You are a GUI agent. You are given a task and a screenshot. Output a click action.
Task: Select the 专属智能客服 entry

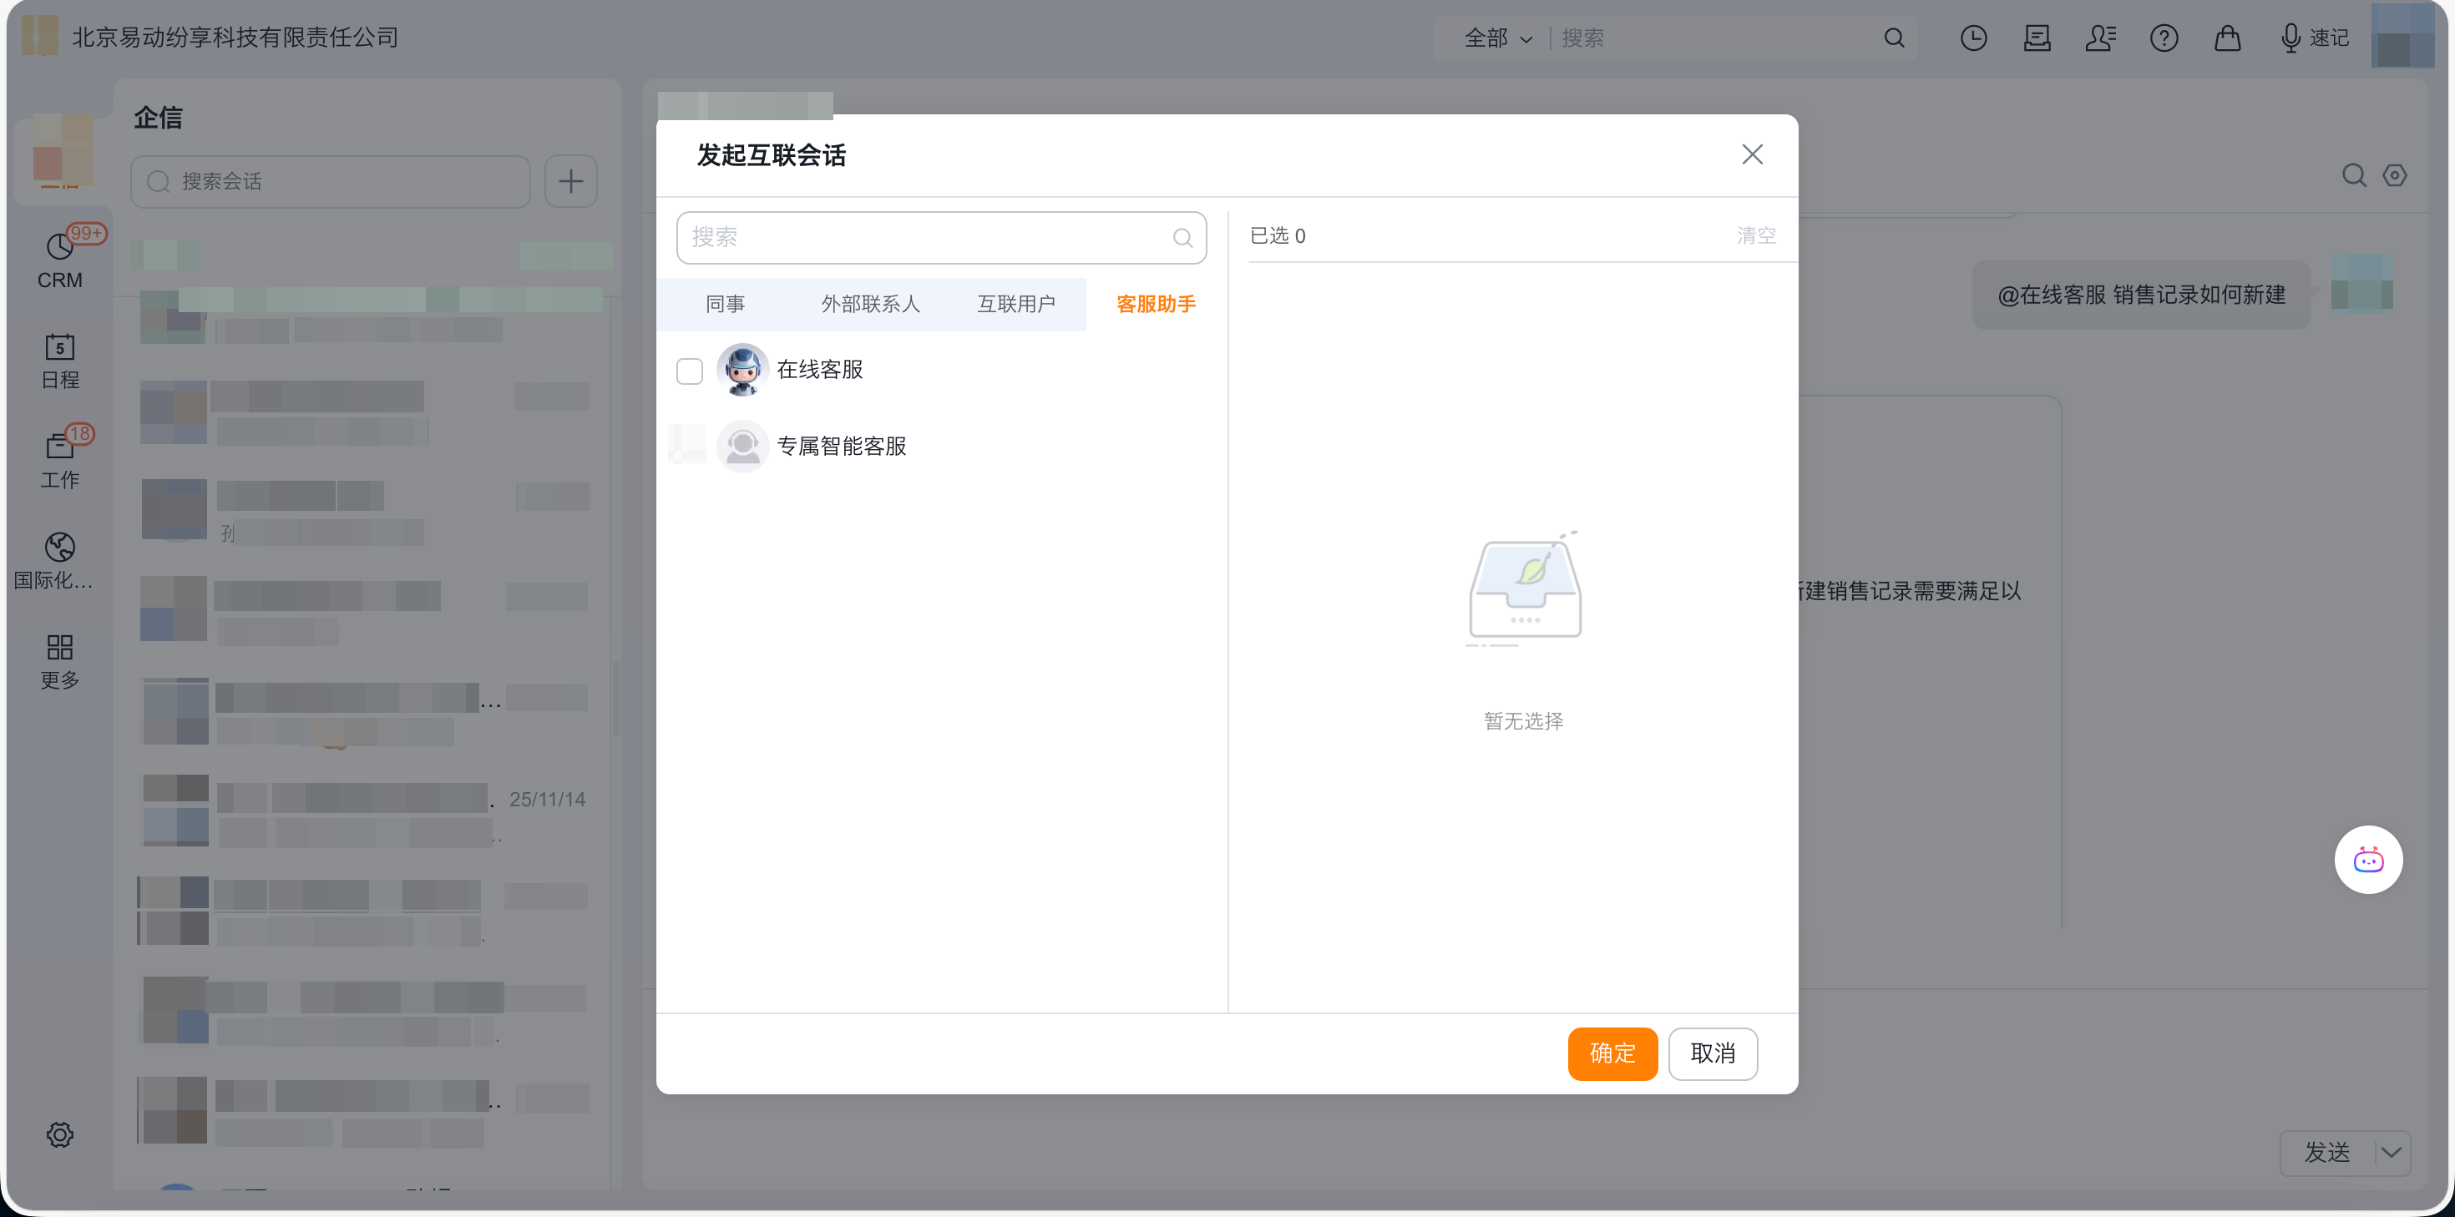point(841,446)
